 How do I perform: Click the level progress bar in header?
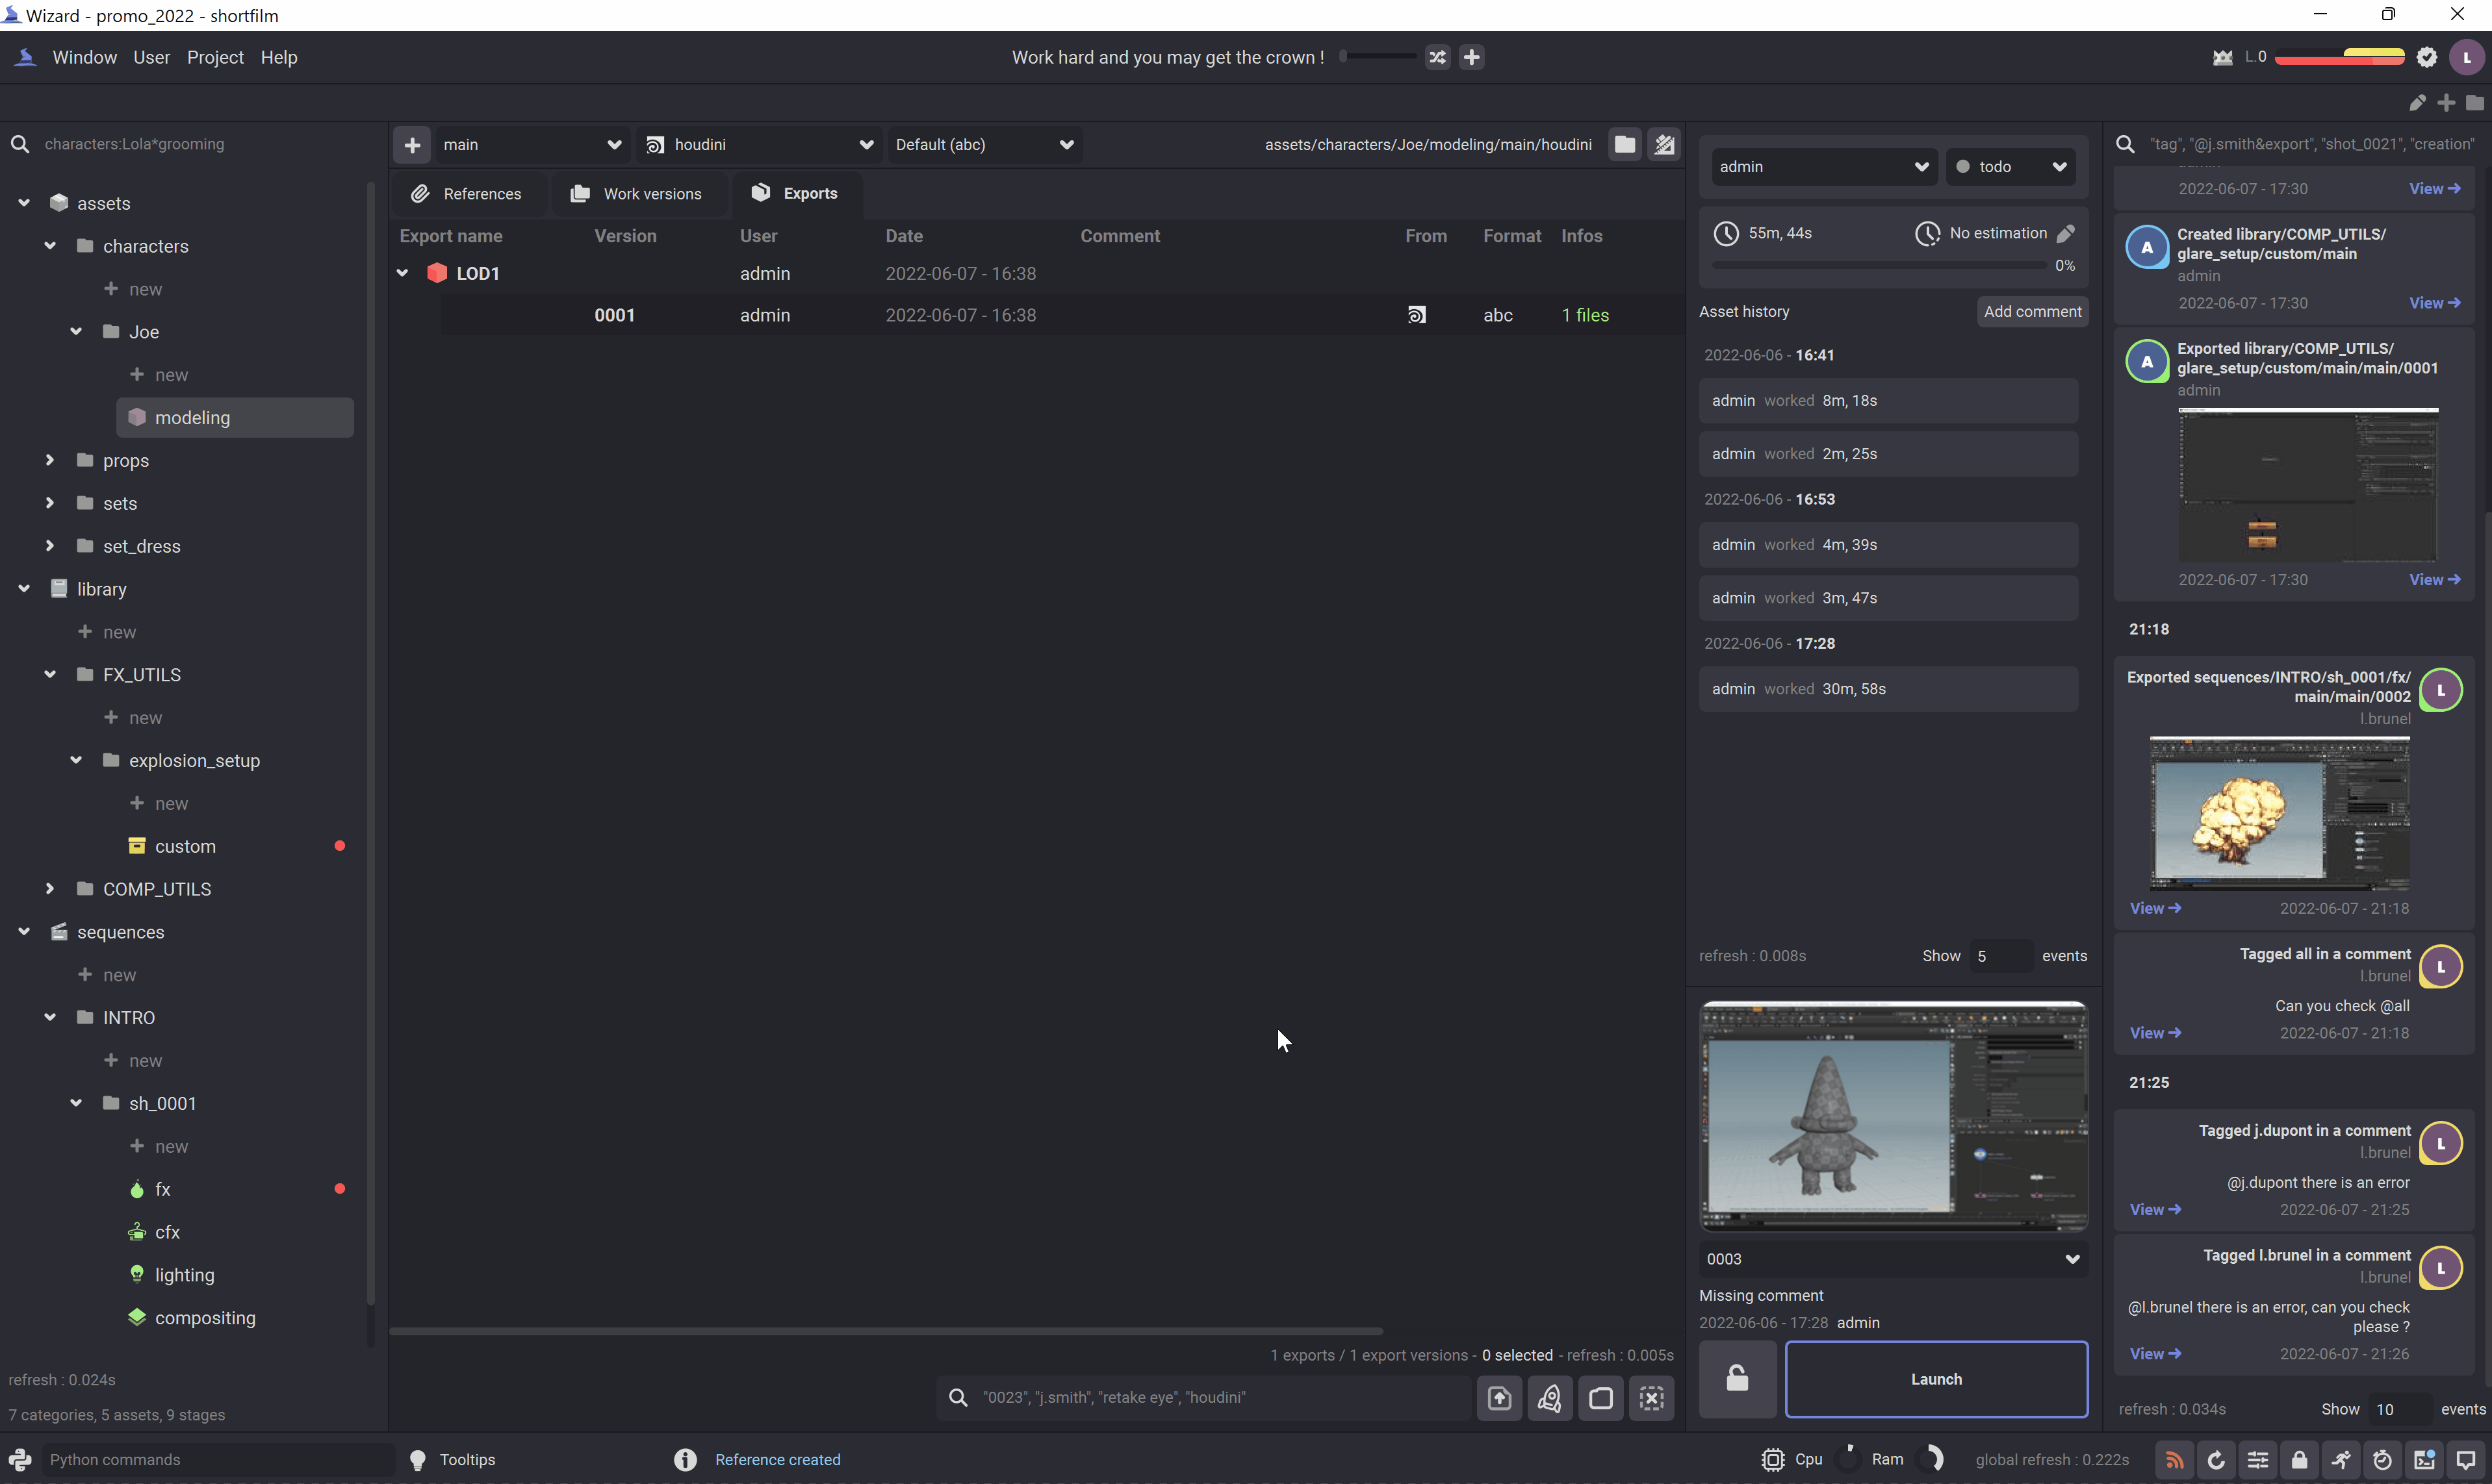[2339, 57]
